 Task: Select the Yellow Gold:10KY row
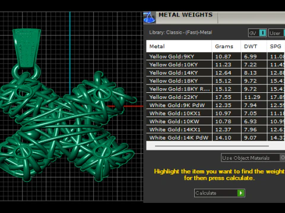[x=216, y=64]
